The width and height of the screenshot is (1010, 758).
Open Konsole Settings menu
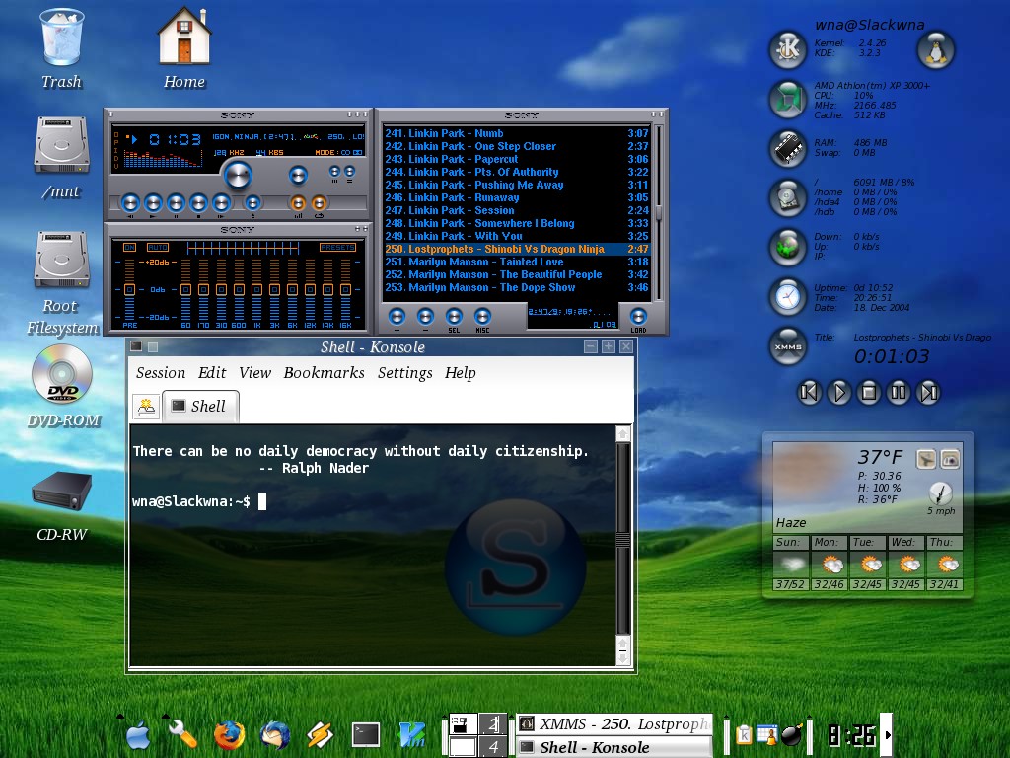coord(404,373)
